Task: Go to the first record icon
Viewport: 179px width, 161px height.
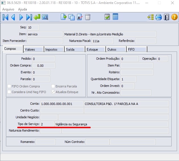Action: [x=5, y=17]
